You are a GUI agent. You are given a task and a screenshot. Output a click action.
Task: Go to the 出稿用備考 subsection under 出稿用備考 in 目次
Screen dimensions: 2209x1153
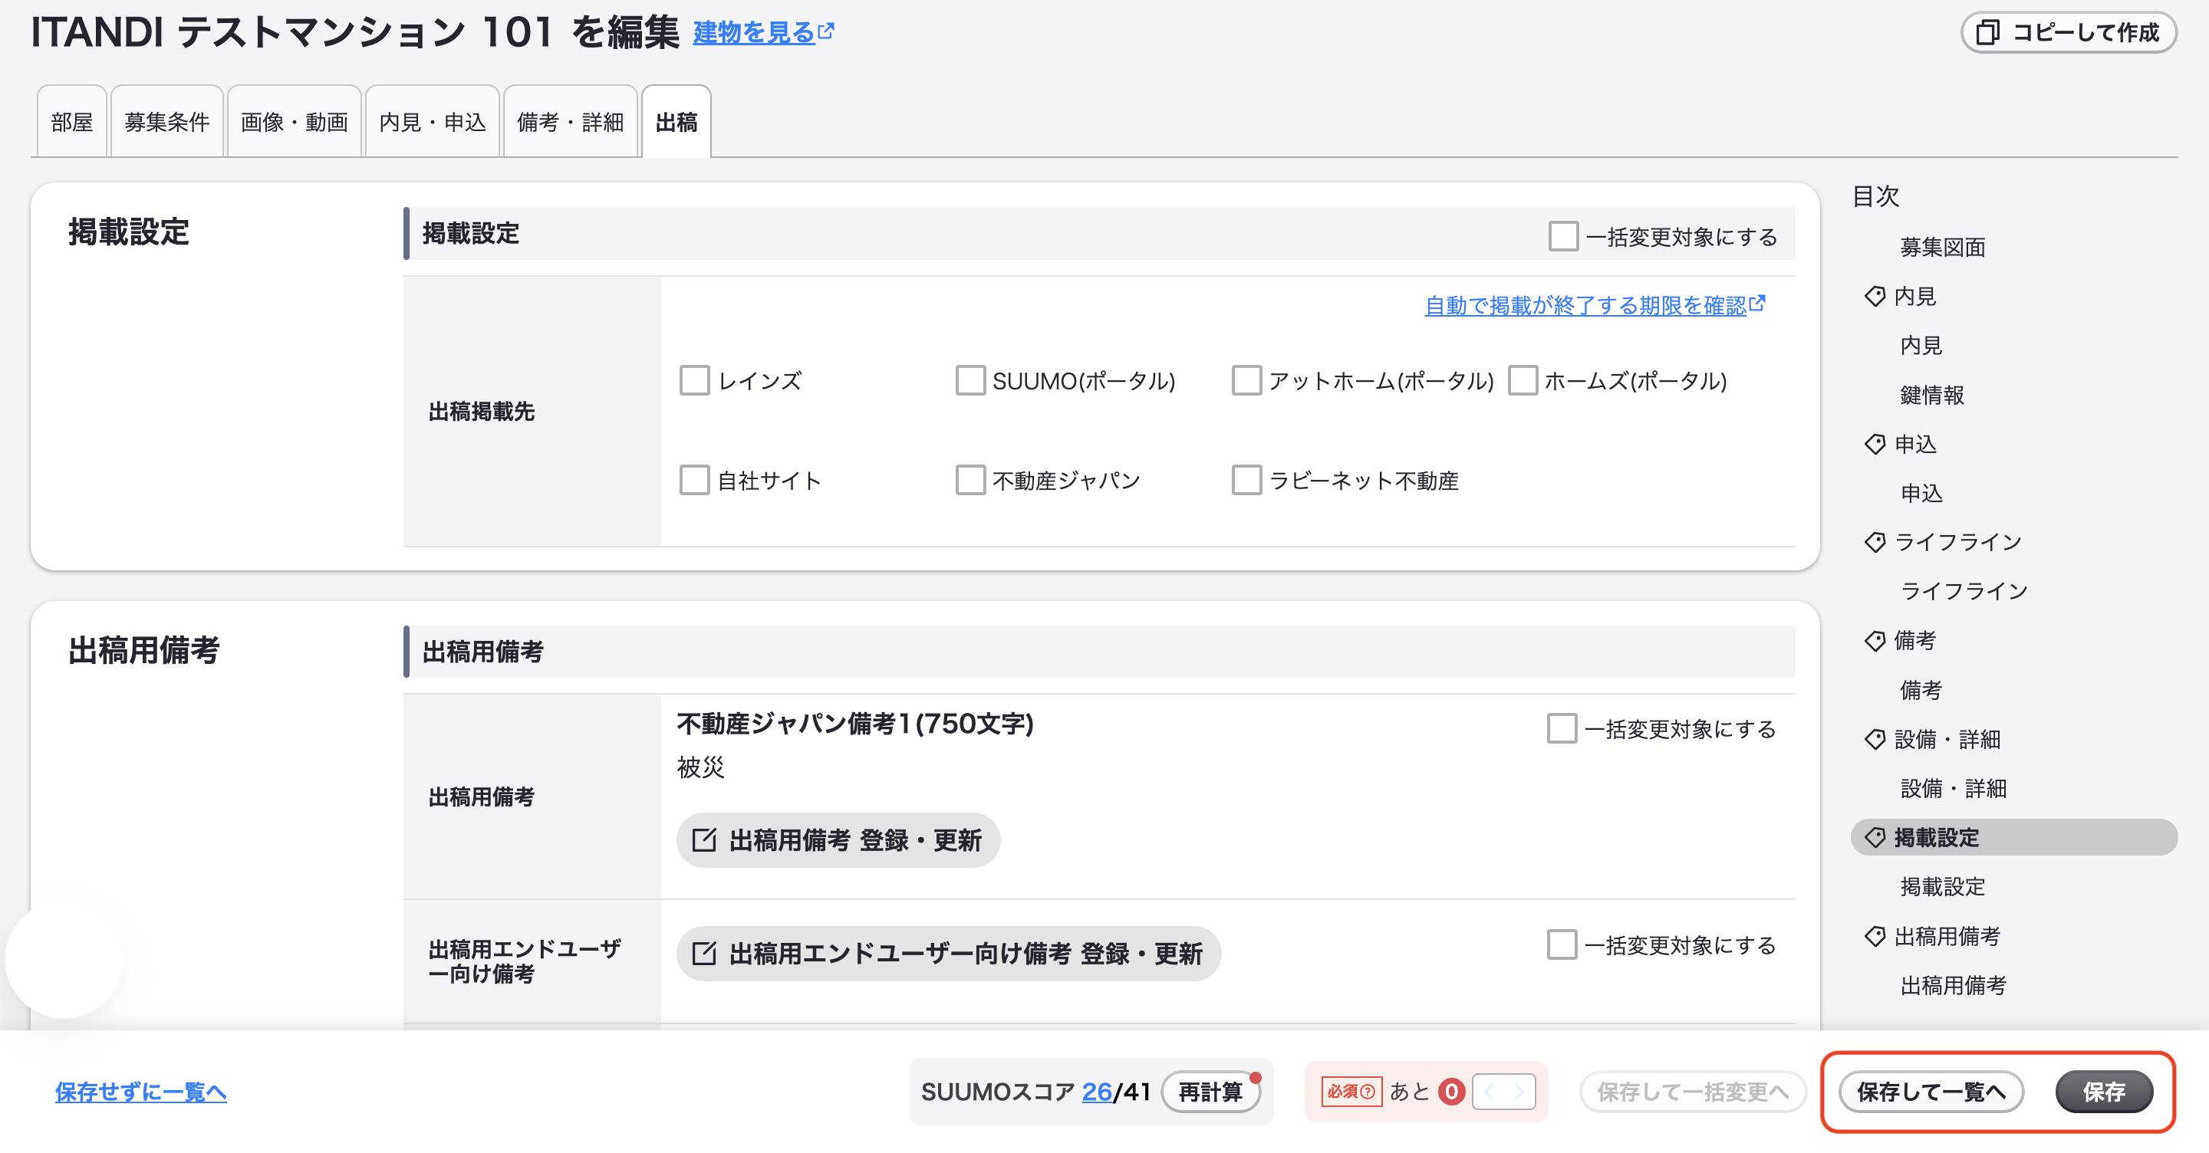click(x=1954, y=985)
